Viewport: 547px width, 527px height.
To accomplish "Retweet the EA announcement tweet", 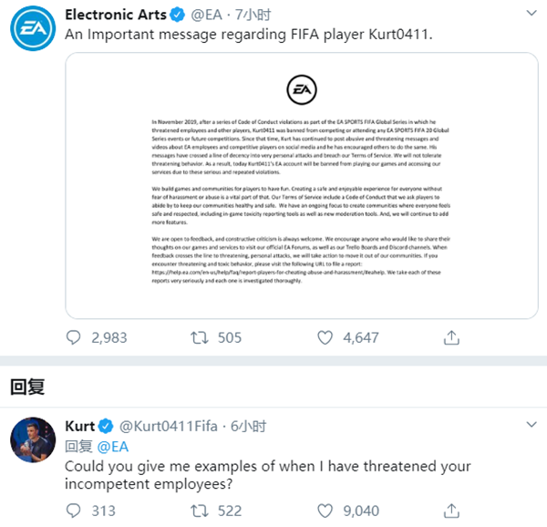I will click(x=198, y=336).
